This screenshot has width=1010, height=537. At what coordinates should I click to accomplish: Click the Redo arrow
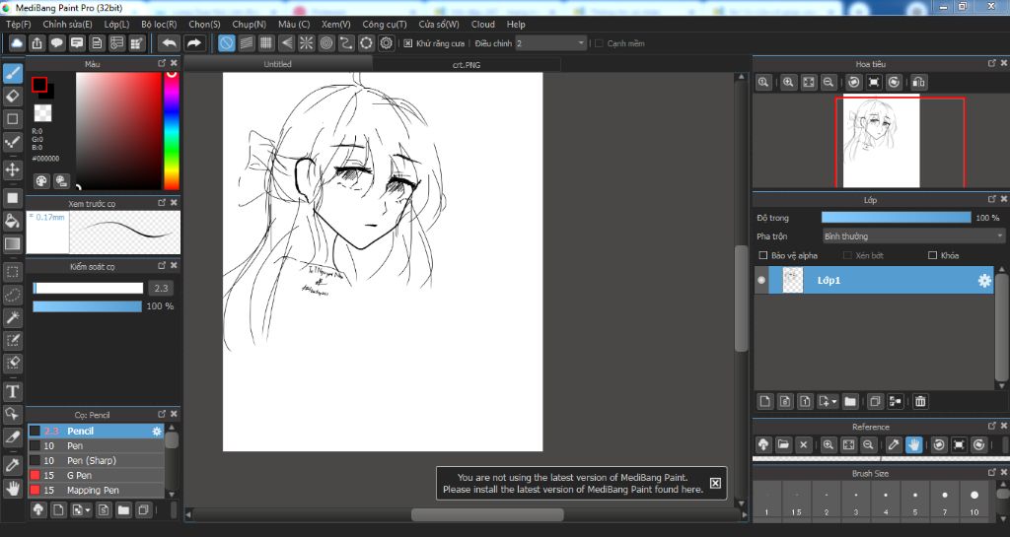click(x=193, y=43)
